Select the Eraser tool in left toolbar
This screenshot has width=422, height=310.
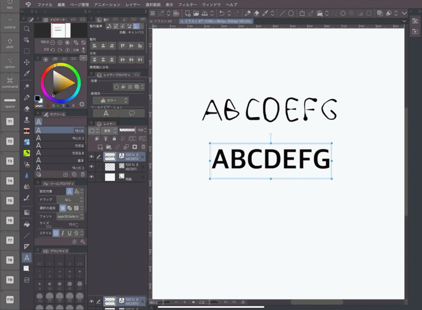coord(27,109)
